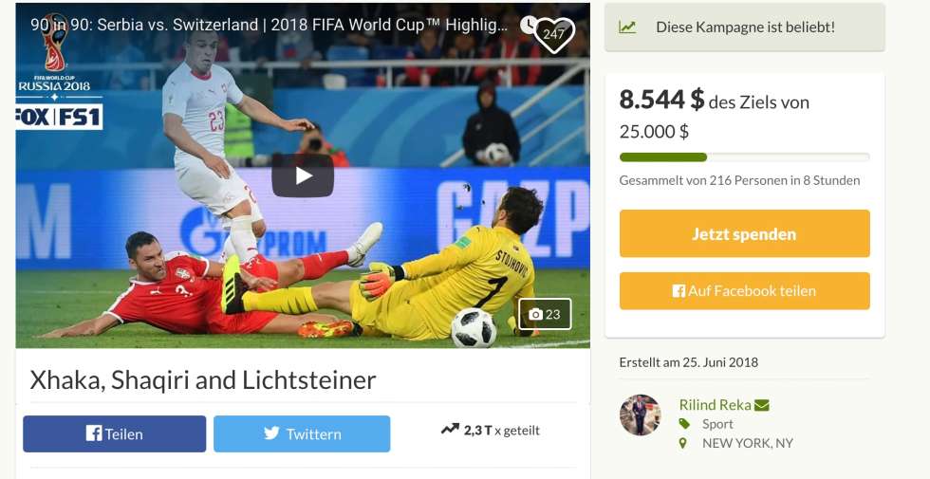This screenshot has height=479, width=930.
Task: Click the Sport category link
Action: tap(717, 424)
